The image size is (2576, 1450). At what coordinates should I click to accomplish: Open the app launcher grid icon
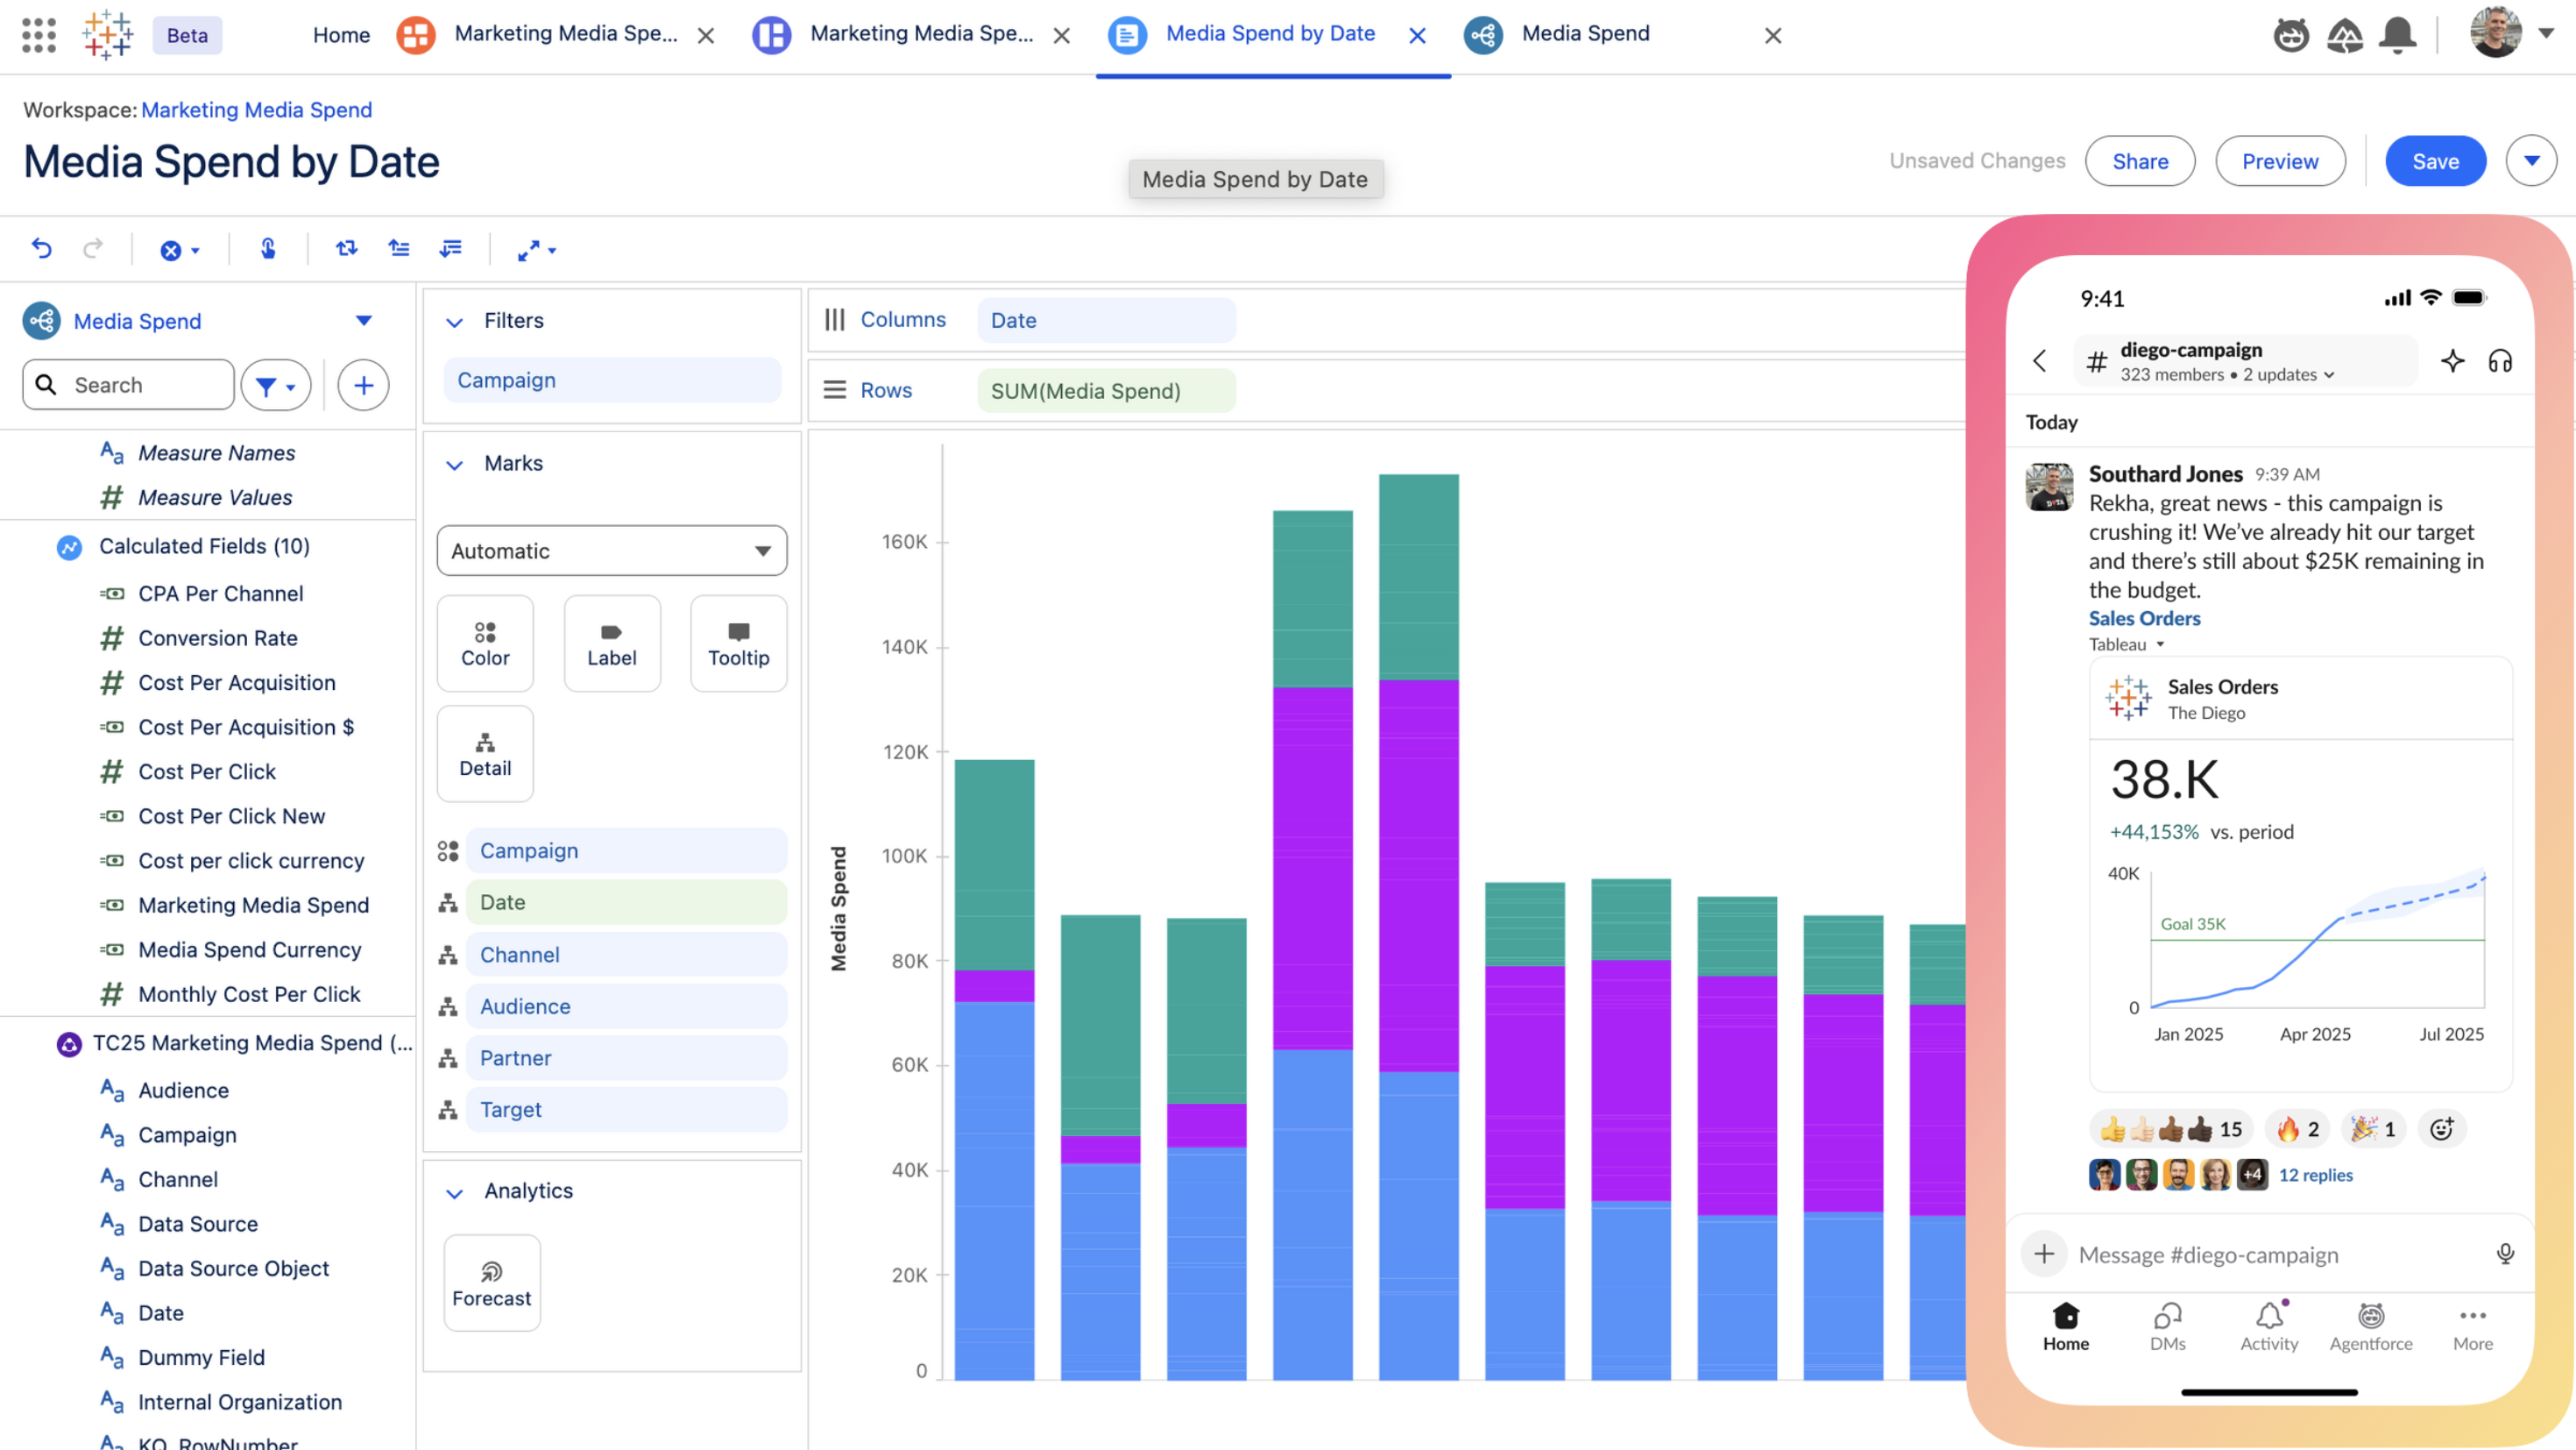tap(38, 35)
